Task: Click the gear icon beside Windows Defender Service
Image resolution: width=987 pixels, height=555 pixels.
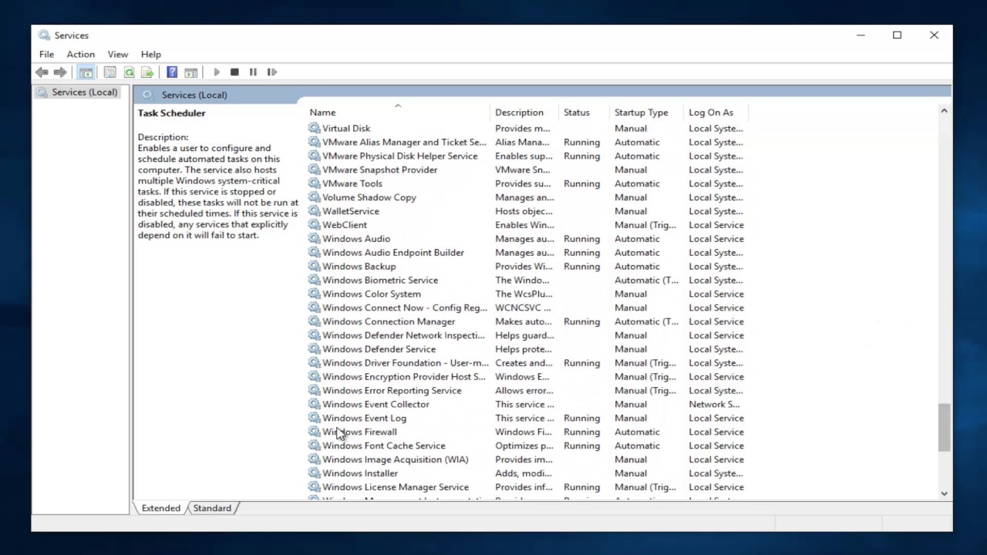Action: [314, 349]
